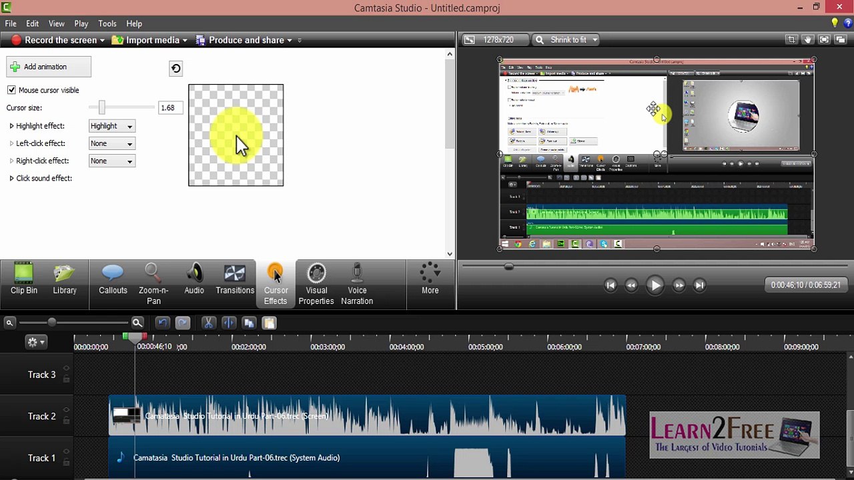Click the scissors cut icon

click(208, 323)
